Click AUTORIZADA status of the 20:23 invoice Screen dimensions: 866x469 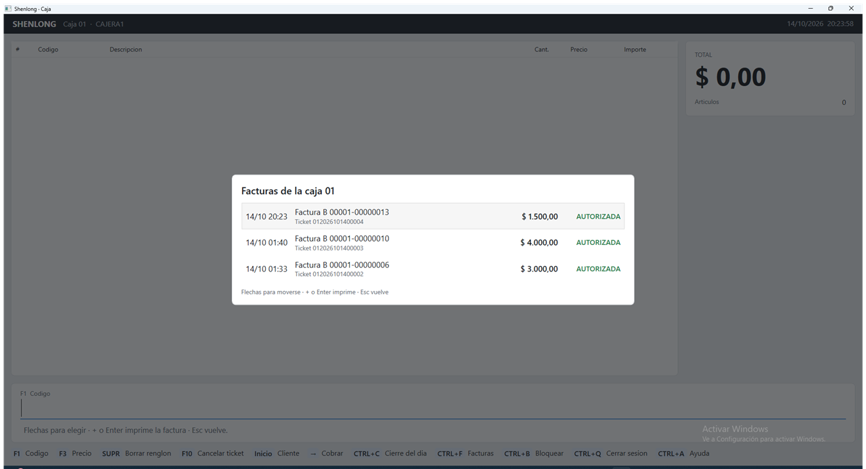[598, 217]
